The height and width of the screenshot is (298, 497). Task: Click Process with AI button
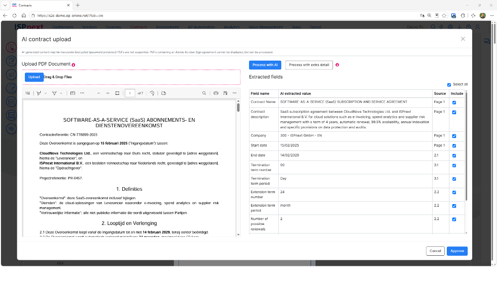(265, 65)
